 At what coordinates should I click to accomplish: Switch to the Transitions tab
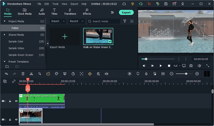70,12
